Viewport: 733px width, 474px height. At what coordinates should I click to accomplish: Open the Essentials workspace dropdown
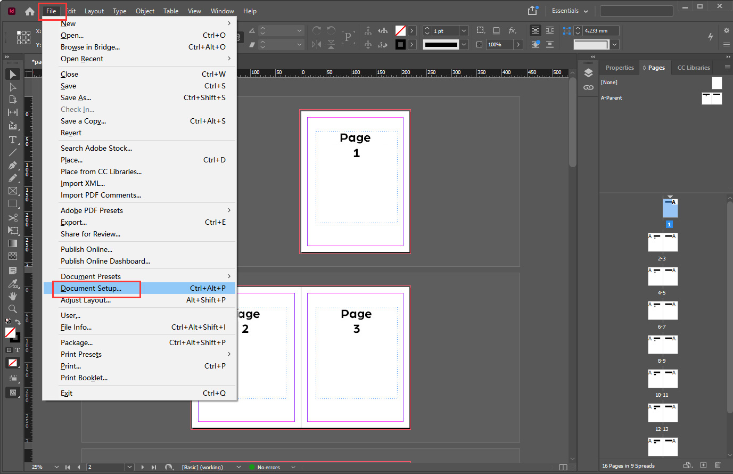tap(570, 11)
